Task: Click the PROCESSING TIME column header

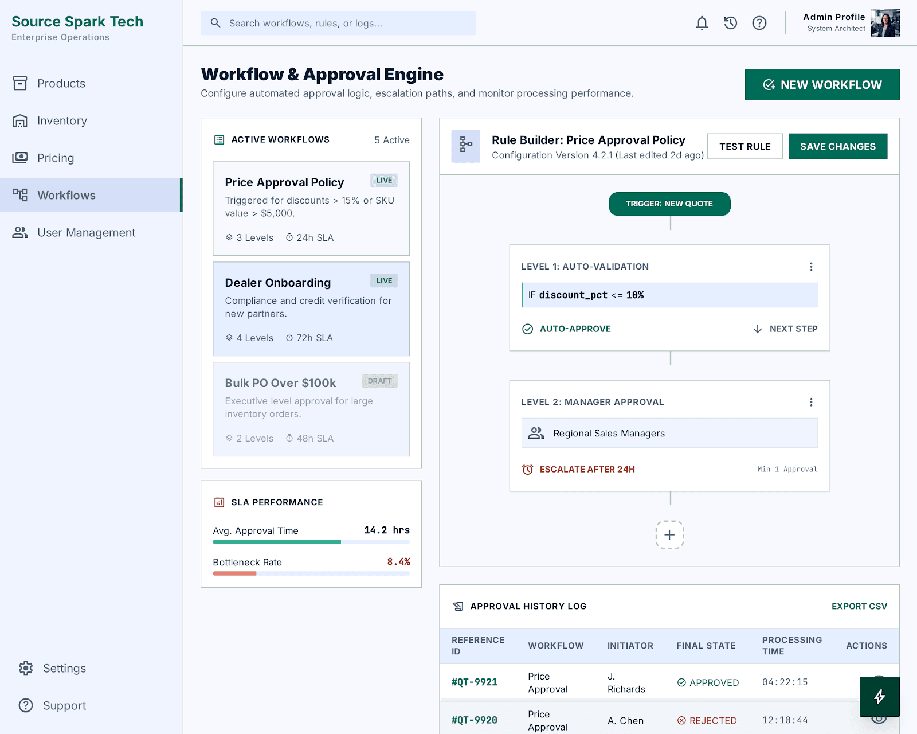Action: [x=791, y=646]
